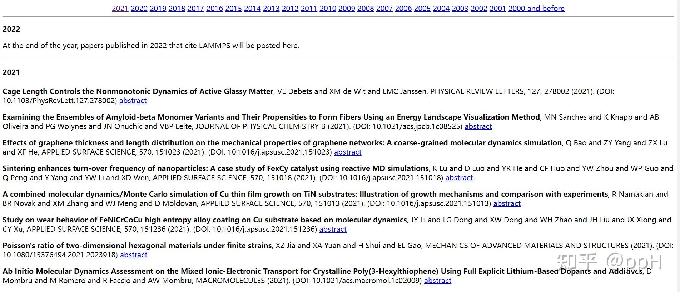Click title 'A combined molecular dynamics/Monte Carlo simulation'
Image resolution: width=680 pixels, height=292 pixels.
coord(305,194)
